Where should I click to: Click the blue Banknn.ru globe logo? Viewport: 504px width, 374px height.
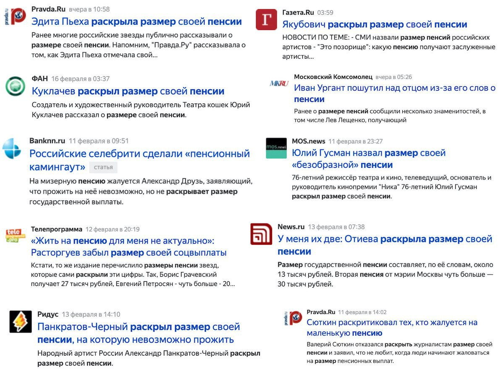pos(12,148)
